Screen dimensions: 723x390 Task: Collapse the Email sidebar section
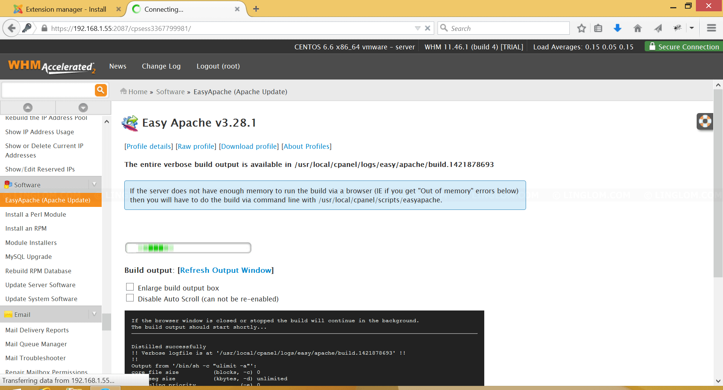coord(94,314)
